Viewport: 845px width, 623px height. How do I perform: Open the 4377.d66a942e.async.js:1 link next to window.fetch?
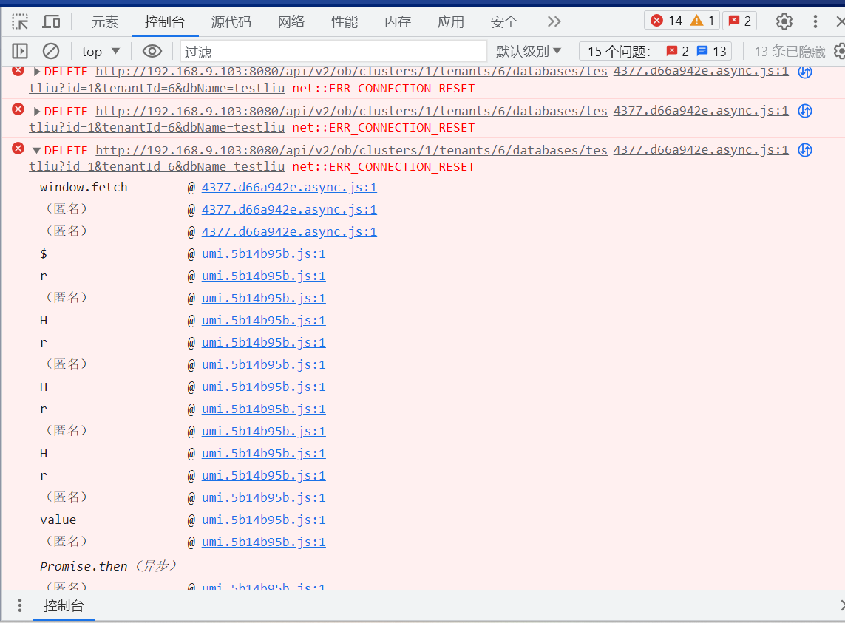pos(289,188)
